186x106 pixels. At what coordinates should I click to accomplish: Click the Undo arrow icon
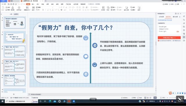coord(18,4)
